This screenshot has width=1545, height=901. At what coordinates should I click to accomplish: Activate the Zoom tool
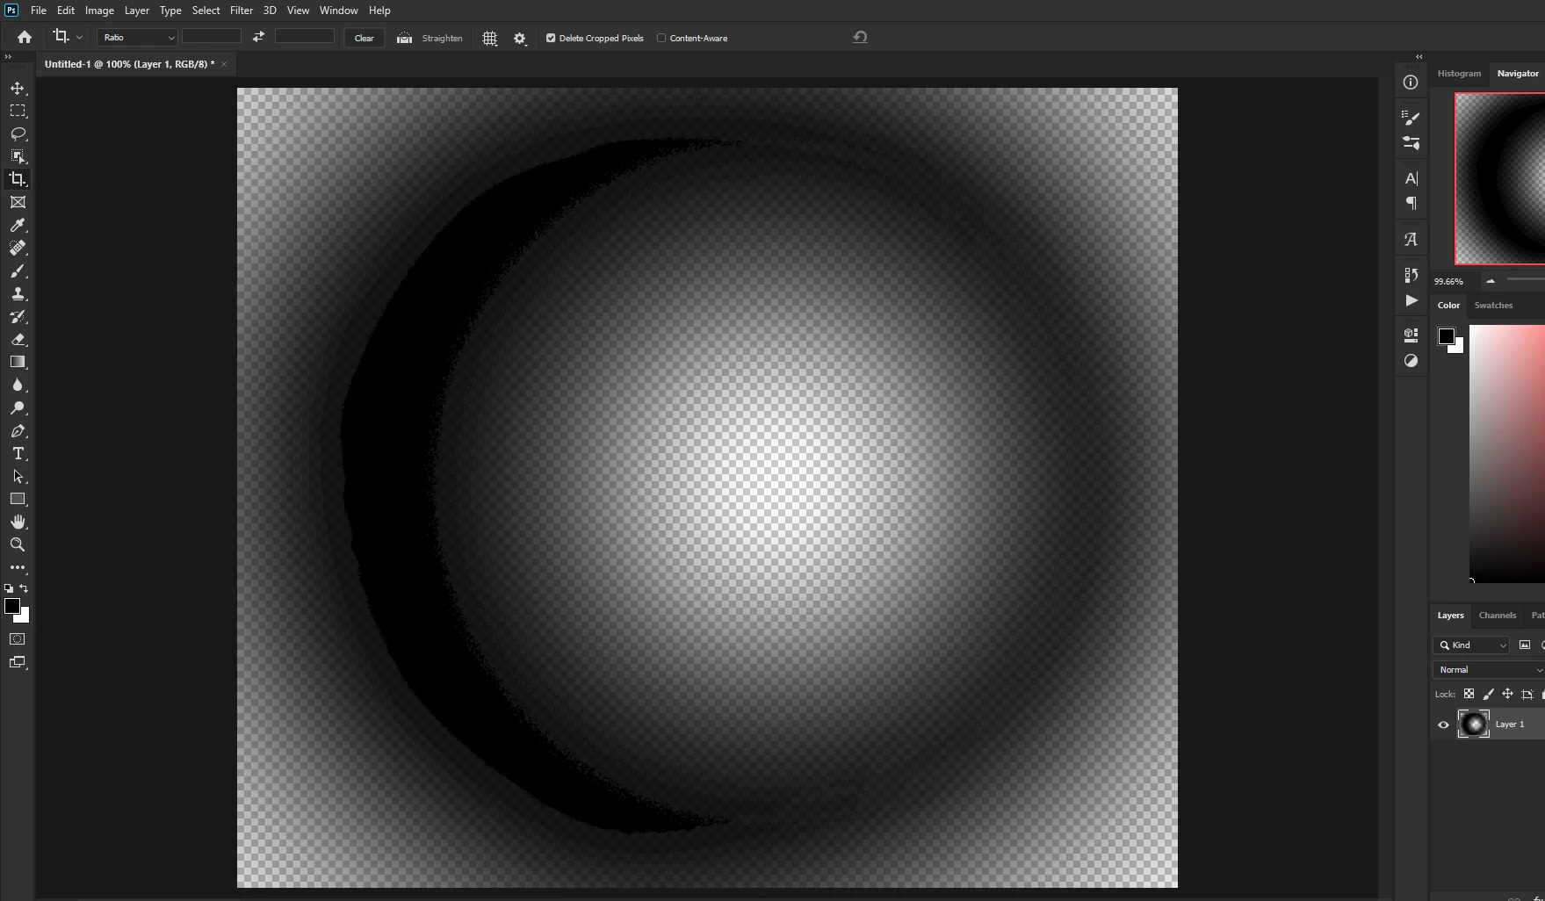click(18, 544)
